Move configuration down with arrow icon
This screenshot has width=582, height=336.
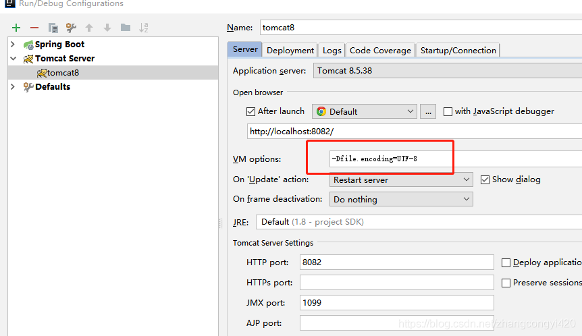(x=107, y=28)
